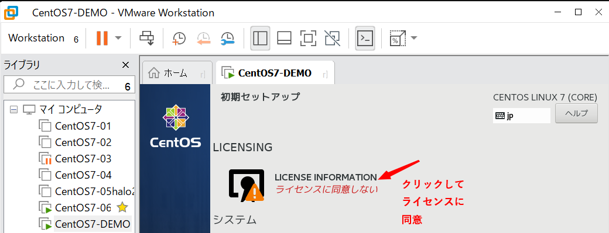Click the ライブラリ panel title
The height and width of the screenshot is (233, 609).
(22, 65)
